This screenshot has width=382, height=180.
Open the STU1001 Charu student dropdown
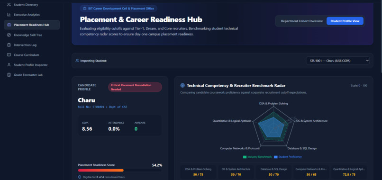337,61
